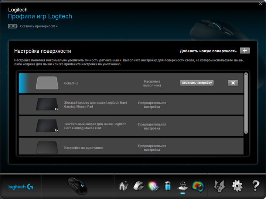This screenshot has height=199, width=266.
Task: Click scrollbar up arrow in surface list
Action: [x=246, y=74]
